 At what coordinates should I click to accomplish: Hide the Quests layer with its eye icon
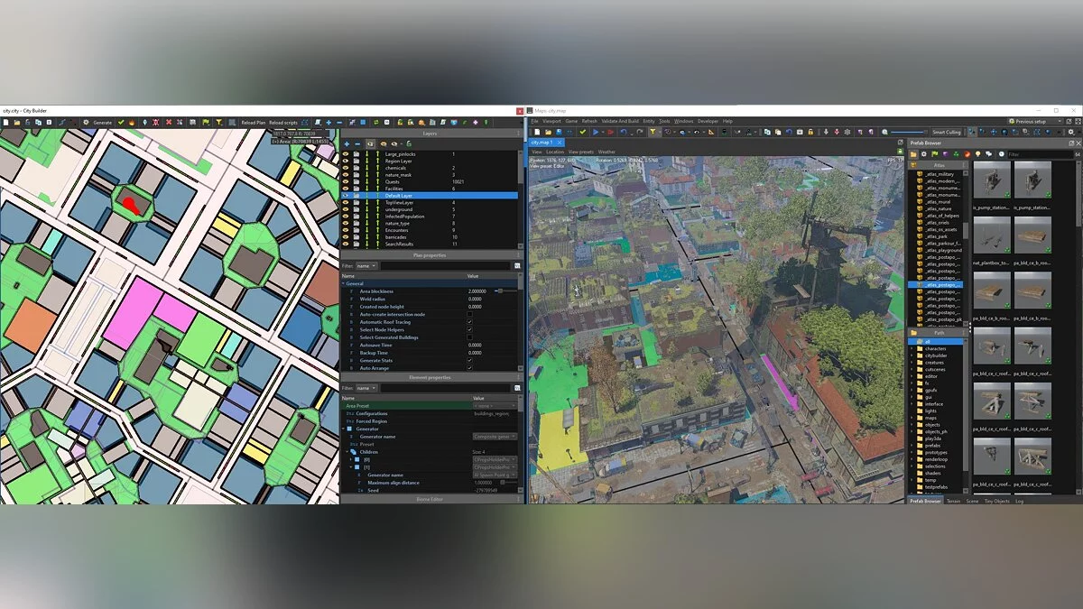click(x=346, y=181)
